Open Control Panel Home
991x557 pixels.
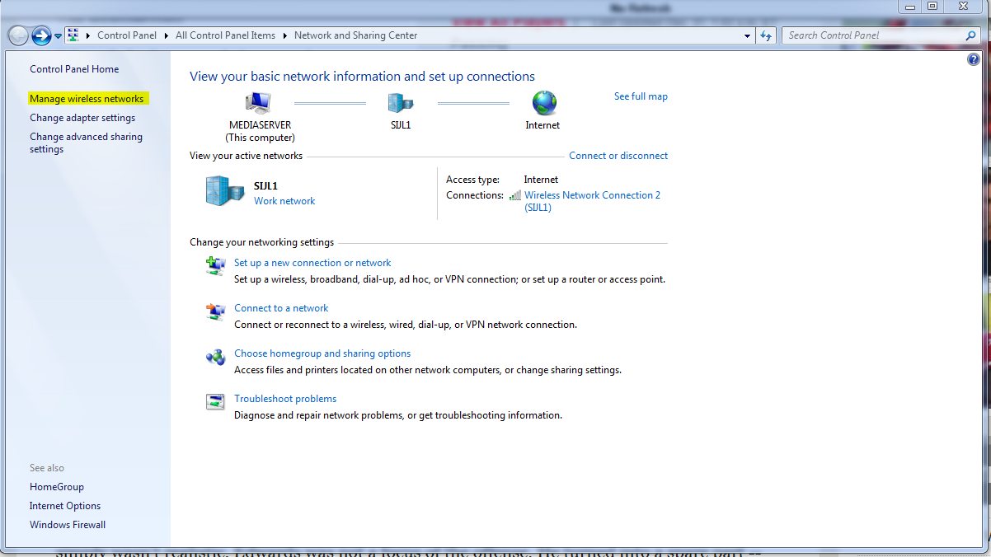(74, 69)
